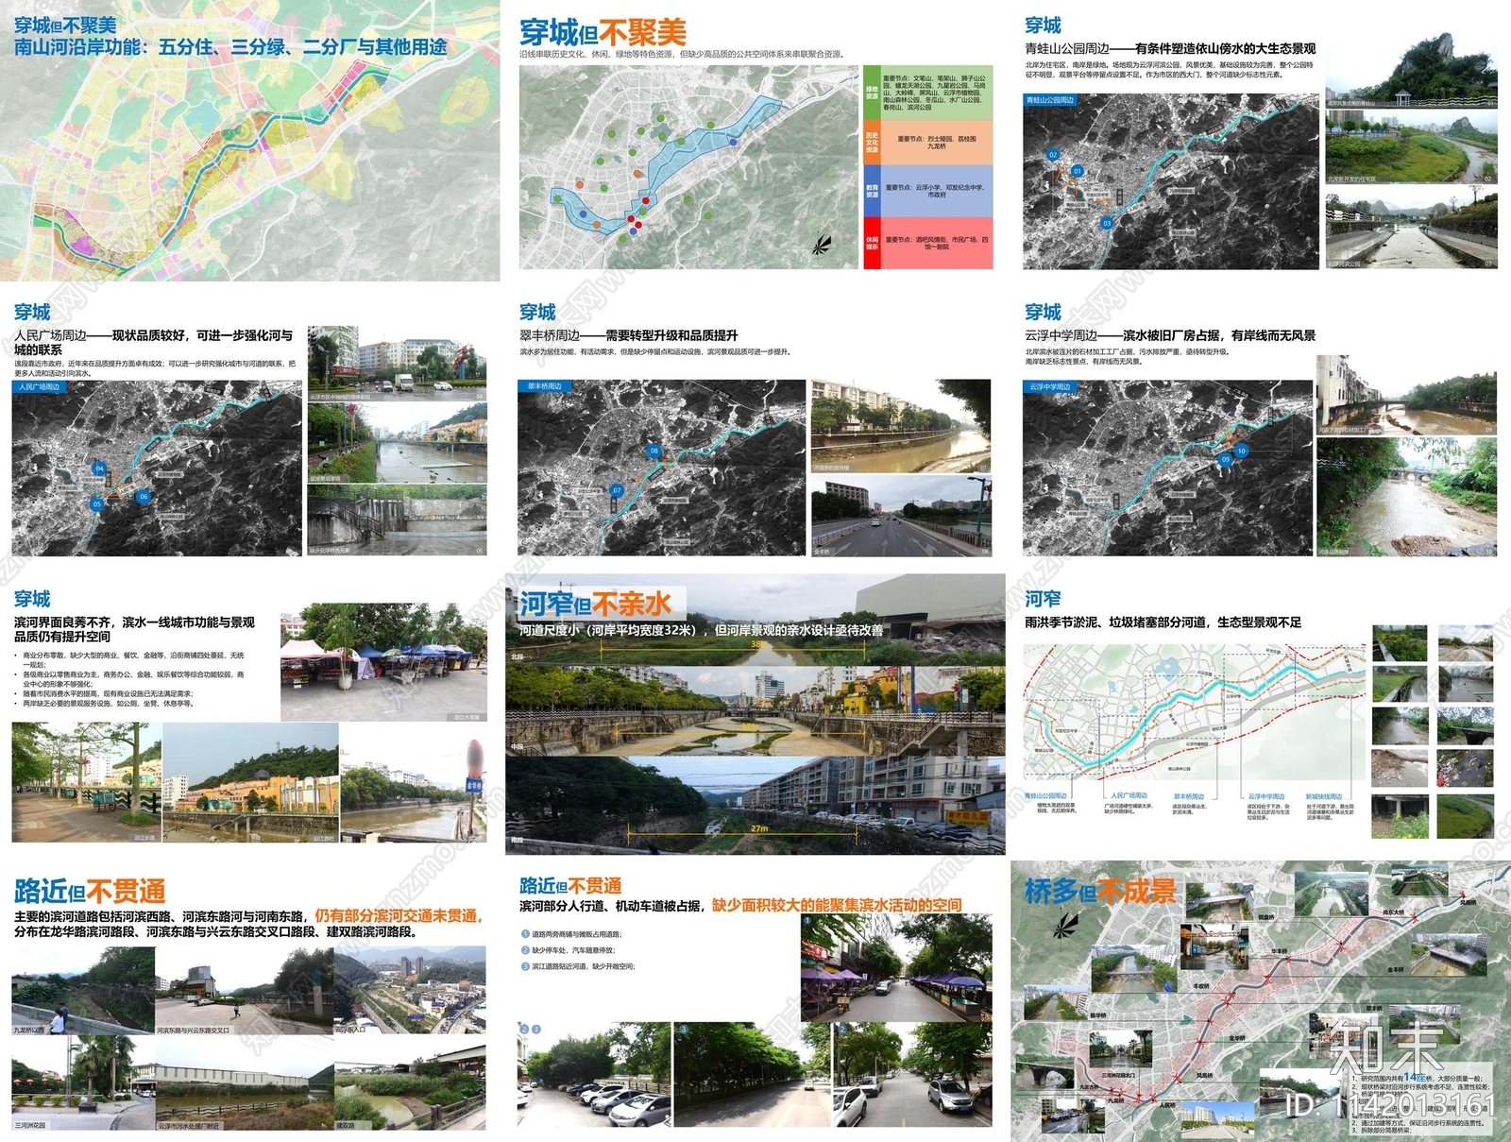Click the heading 南山河沿岸功能：五分住、三分绿

click(230, 46)
